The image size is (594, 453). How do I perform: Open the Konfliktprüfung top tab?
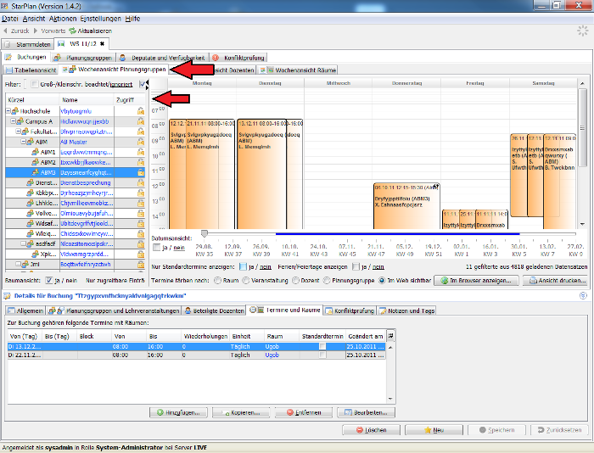239,58
